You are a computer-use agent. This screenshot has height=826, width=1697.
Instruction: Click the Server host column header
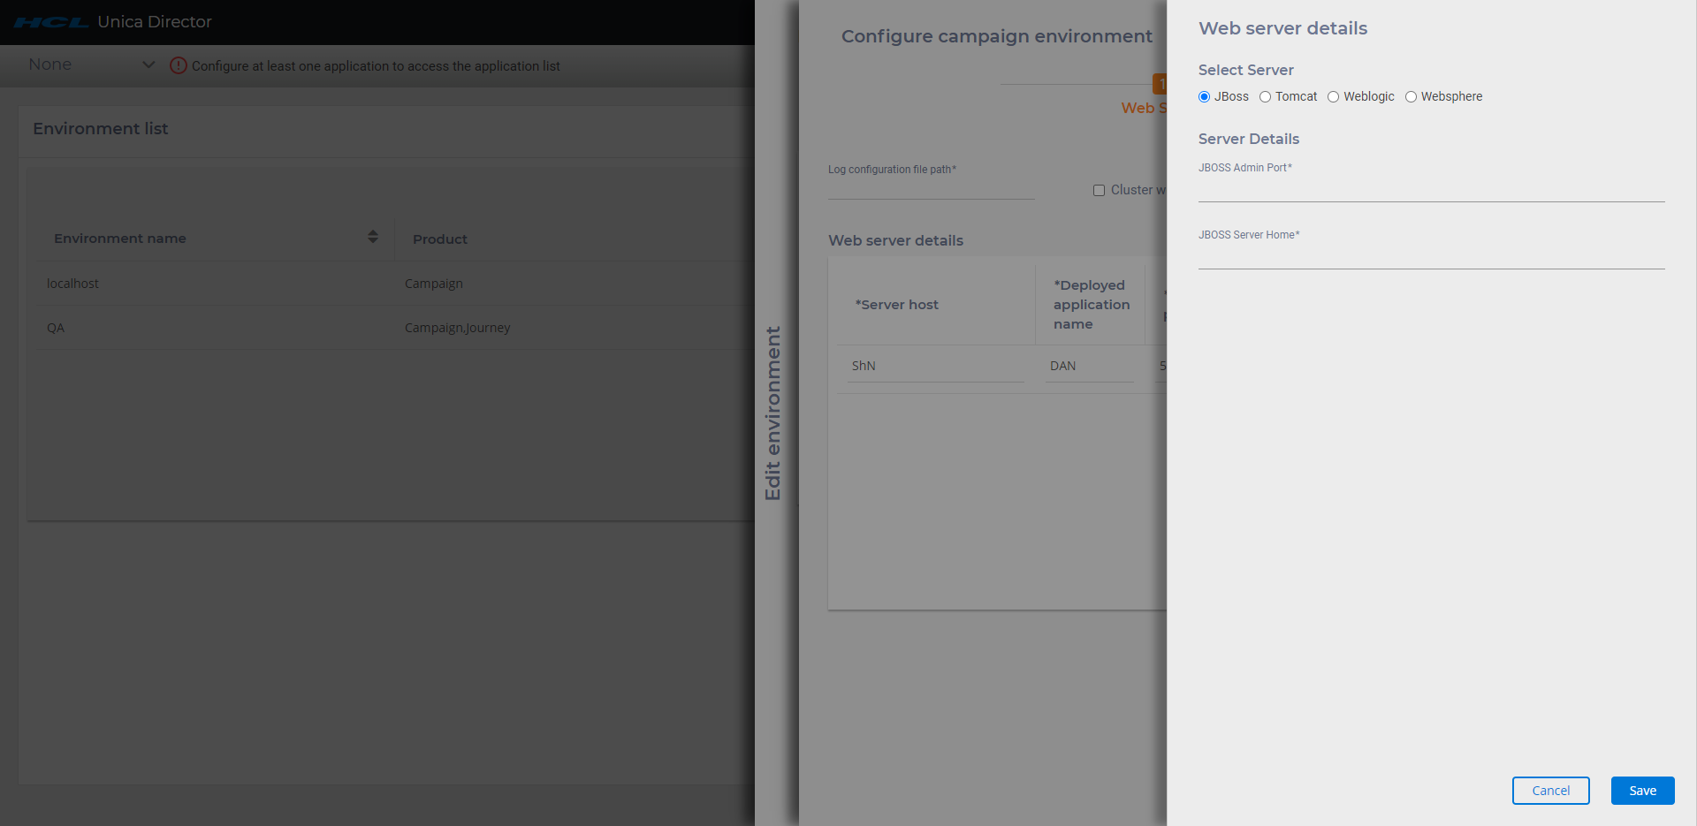coord(897,305)
